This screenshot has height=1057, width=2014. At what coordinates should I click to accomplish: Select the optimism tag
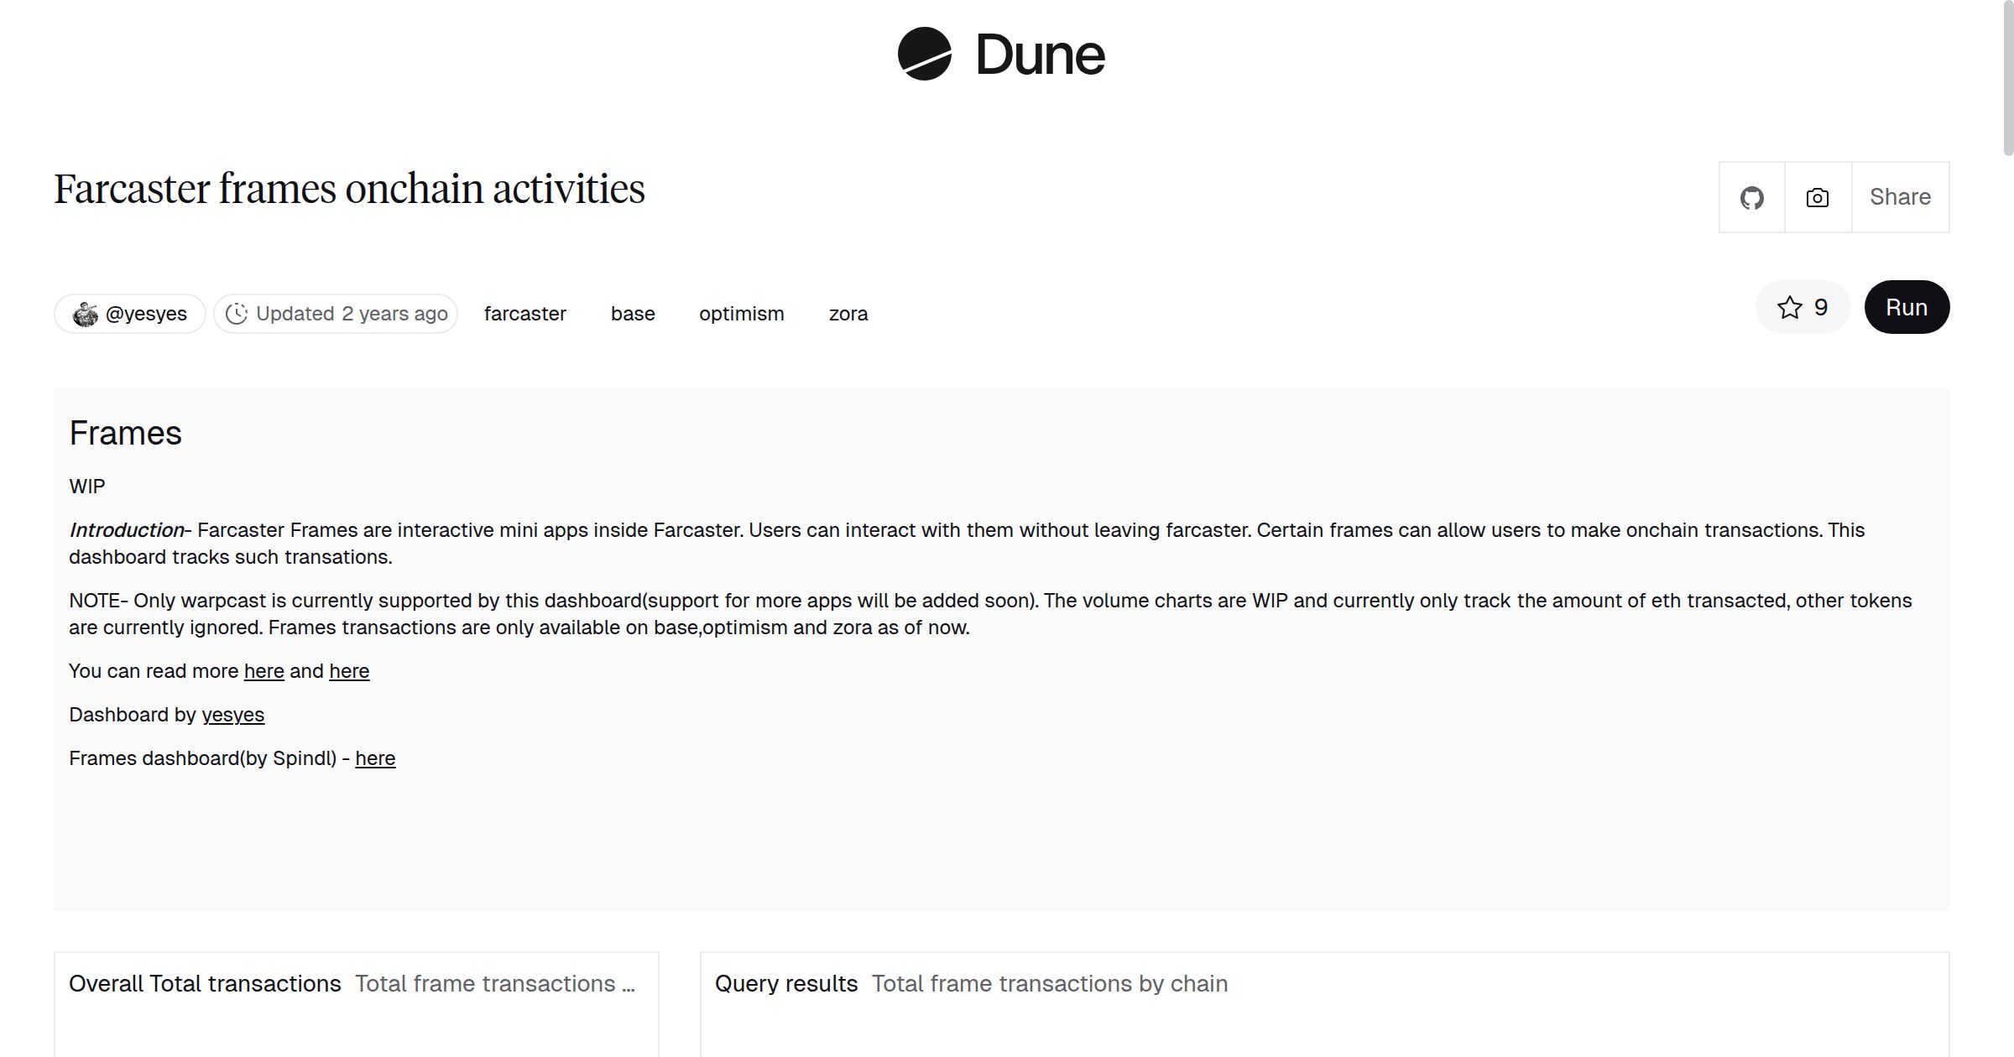pyautogui.click(x=741, y=314)
